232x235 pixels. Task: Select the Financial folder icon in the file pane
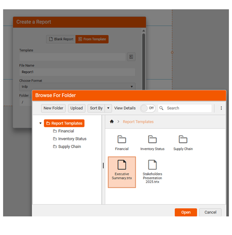pyautogui.click(x=122, y=140)
